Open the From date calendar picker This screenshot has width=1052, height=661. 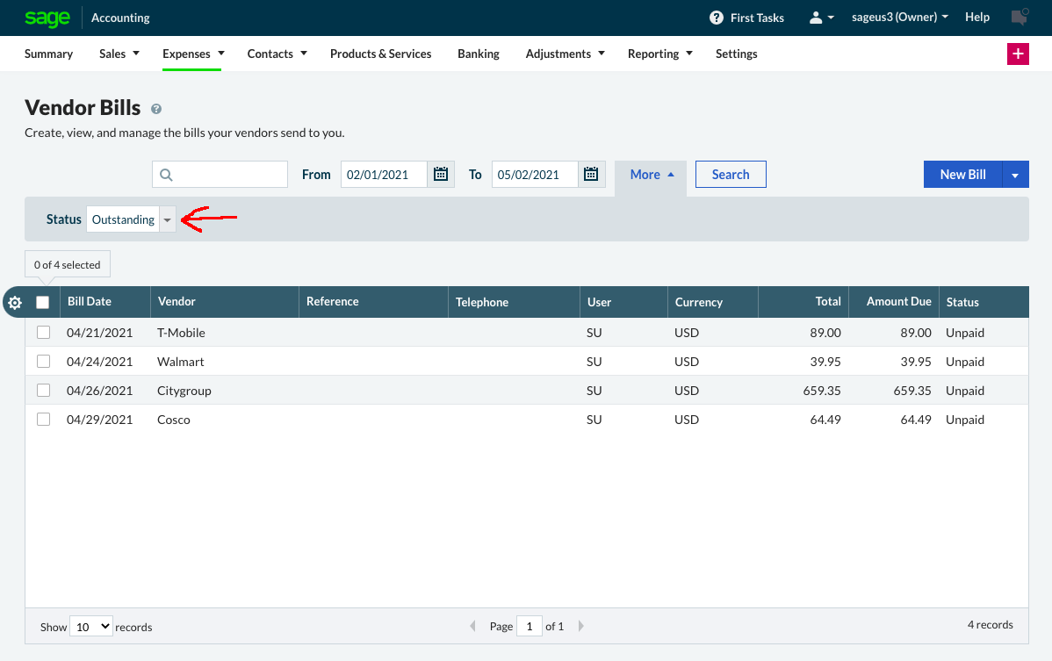pyautogui.click(x=440, y=174)
